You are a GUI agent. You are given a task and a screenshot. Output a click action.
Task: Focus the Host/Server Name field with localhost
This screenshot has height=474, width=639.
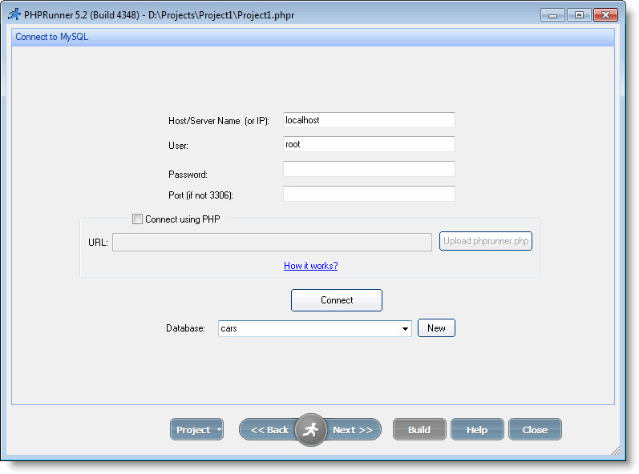[370, 120]
